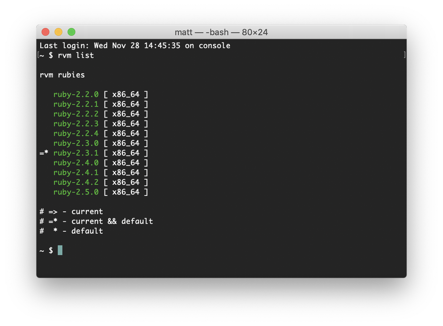The image size is (443, 326).
Task: Select the ruby-2.4.0 entry
Action: (76, 163)
